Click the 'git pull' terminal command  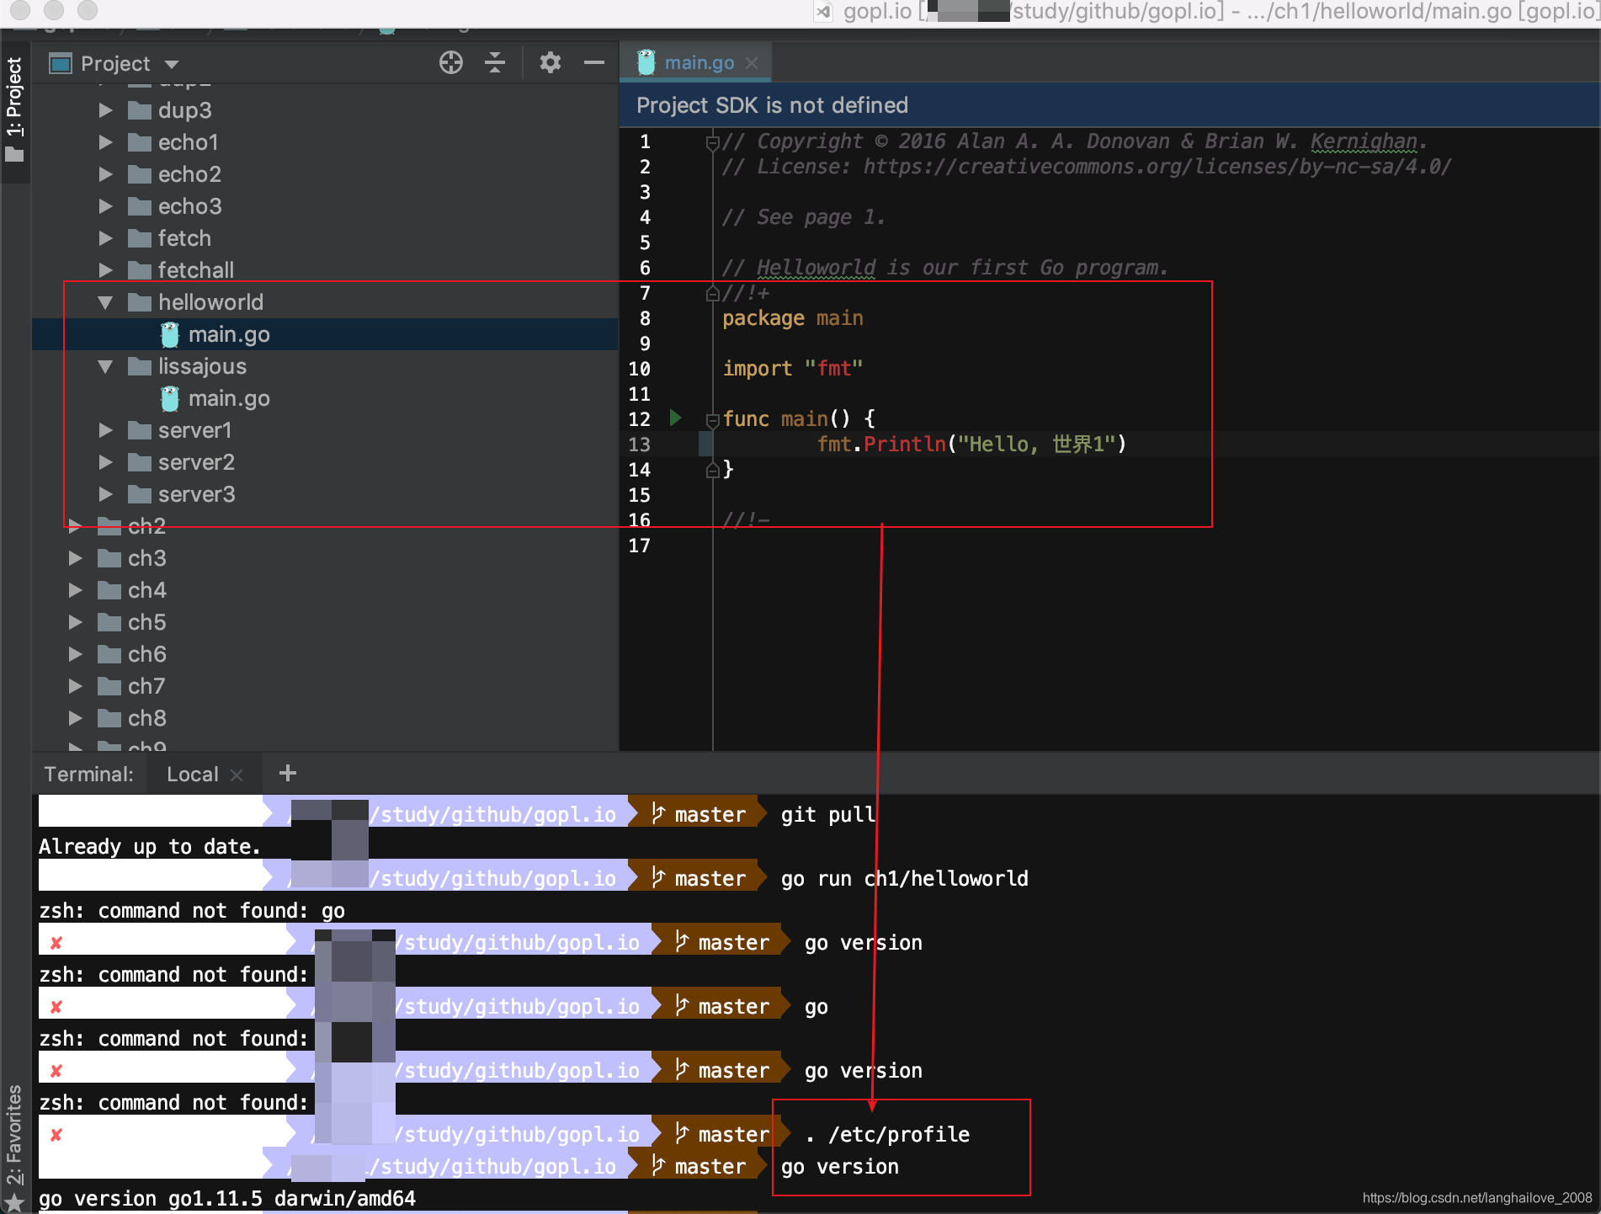[828, 815]
